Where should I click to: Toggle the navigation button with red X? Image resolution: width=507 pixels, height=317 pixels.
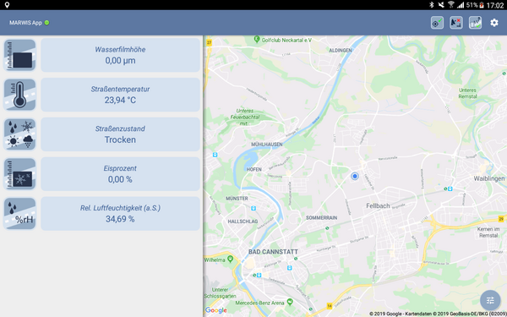[456, 23]
